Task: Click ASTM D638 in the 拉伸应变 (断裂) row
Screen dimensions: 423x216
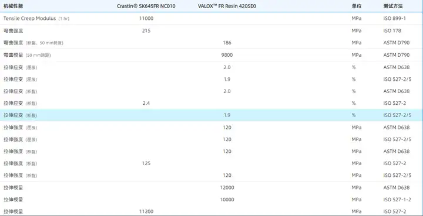Action: click(397, 91)
